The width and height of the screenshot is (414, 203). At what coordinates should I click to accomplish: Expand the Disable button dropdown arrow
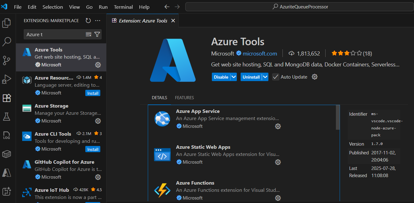point(233,77)
